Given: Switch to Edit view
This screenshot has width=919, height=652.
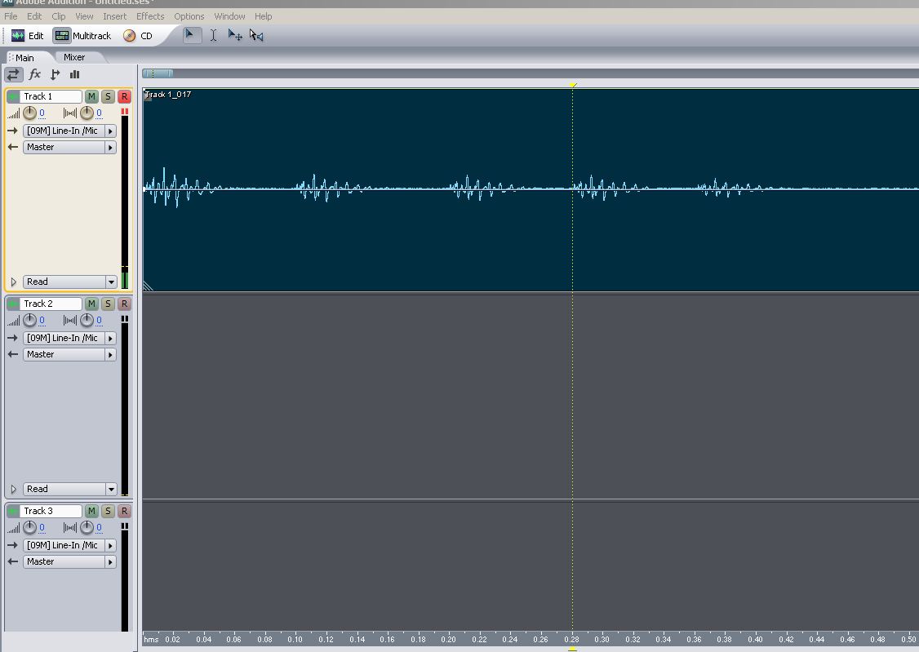Looking at the screenshot, I should click(28, 36).
